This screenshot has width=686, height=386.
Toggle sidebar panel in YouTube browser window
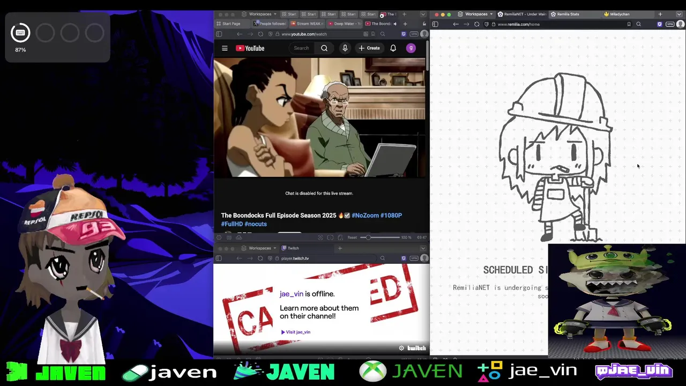pos(219,34)
